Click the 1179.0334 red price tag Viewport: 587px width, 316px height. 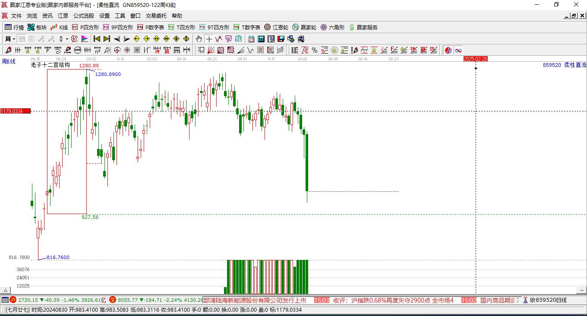click(x=15, y=111)
